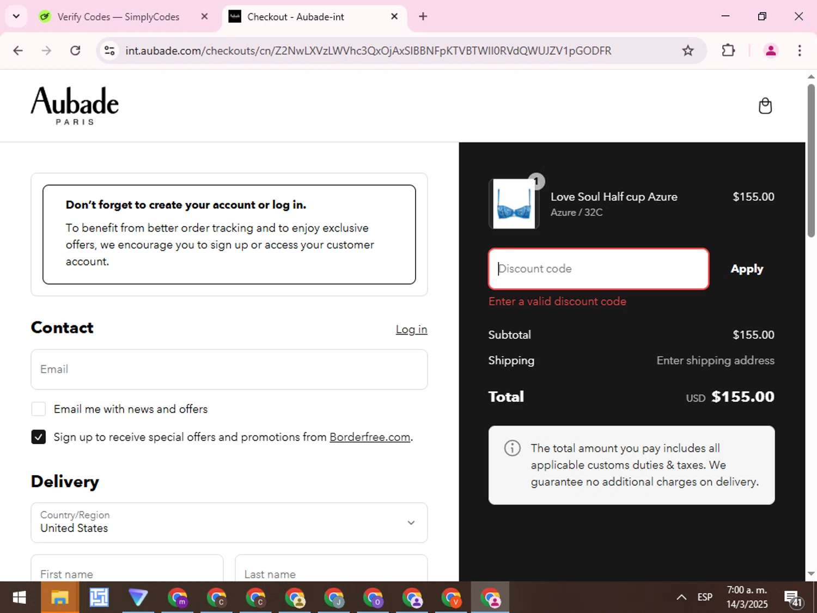Click the First name field
The image size is (817, 613).
(127, 568)
